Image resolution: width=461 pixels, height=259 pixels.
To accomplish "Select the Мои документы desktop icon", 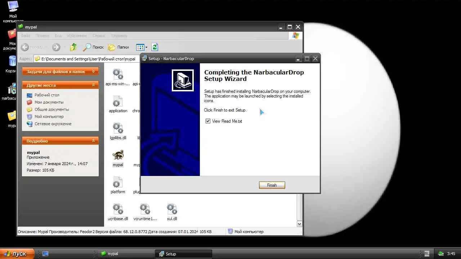I will tap(12, 40).
